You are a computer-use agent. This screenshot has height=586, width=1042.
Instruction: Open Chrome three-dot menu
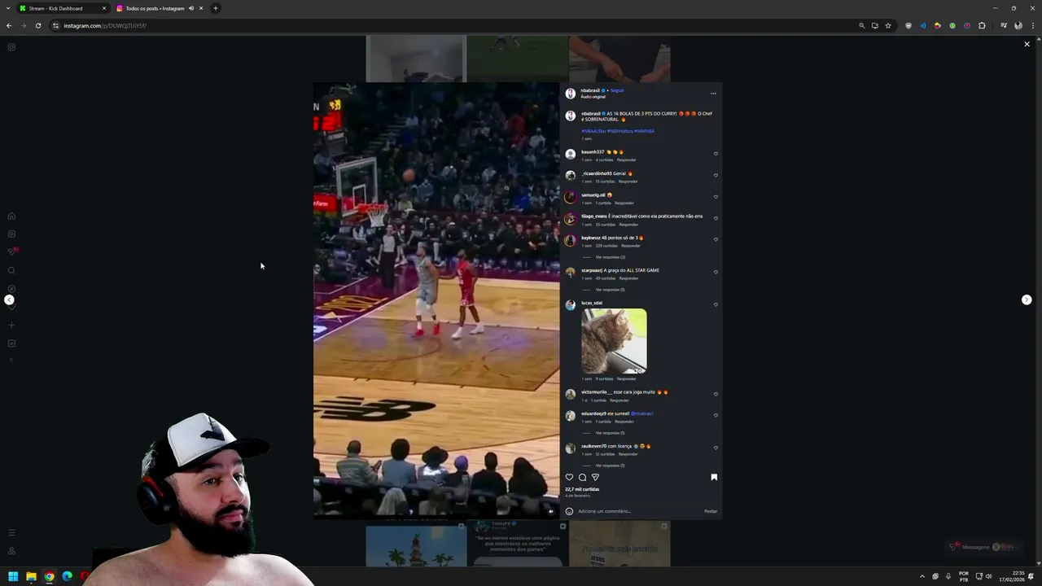click(x=1032, y=25)
